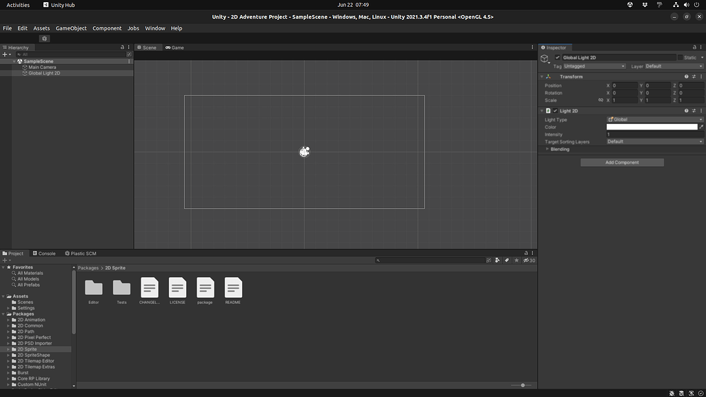The image size is (706, 397).
Task: Open the Packages breadcrumb link in Project panel
Action: pos(88,268)
